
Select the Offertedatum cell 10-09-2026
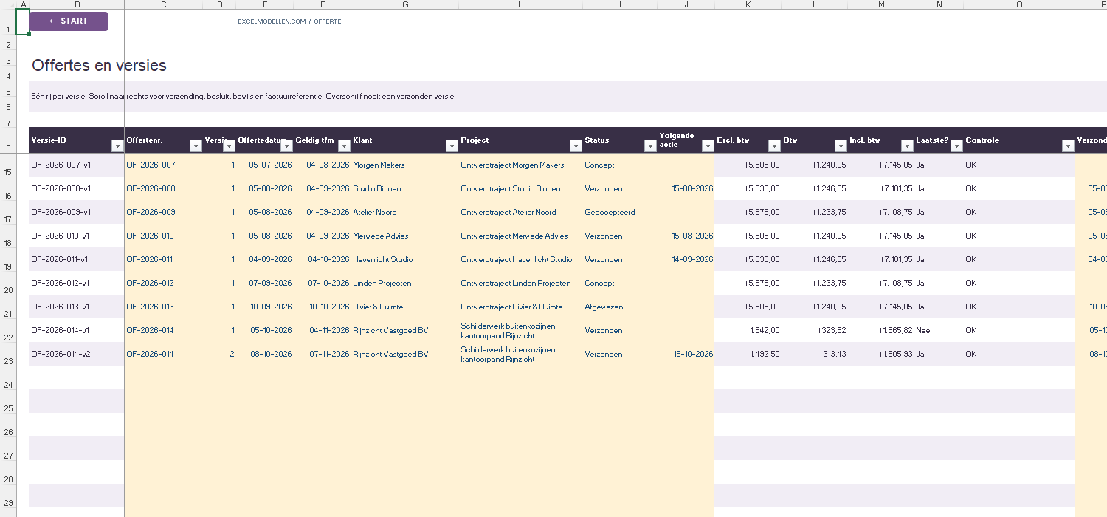click(265, 307)
